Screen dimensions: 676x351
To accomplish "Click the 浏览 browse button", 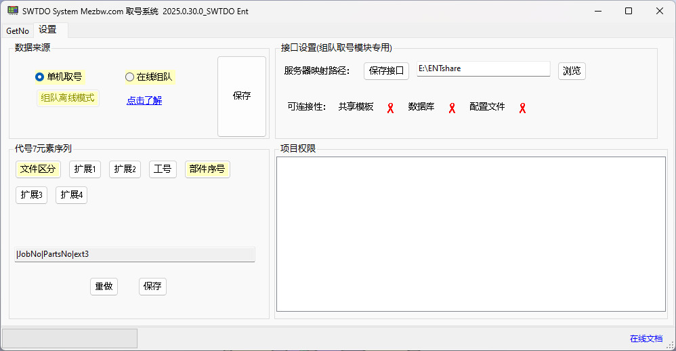I will [572, 70].
